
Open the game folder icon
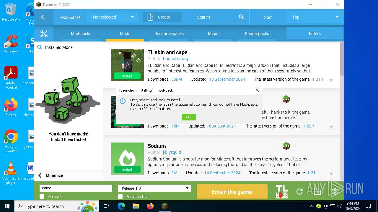(317, 192)
